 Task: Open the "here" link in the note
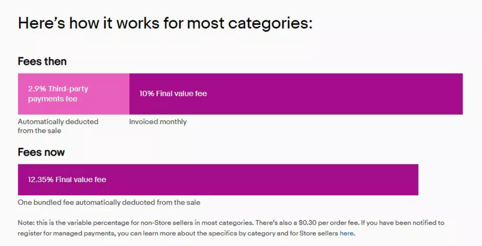346,233
